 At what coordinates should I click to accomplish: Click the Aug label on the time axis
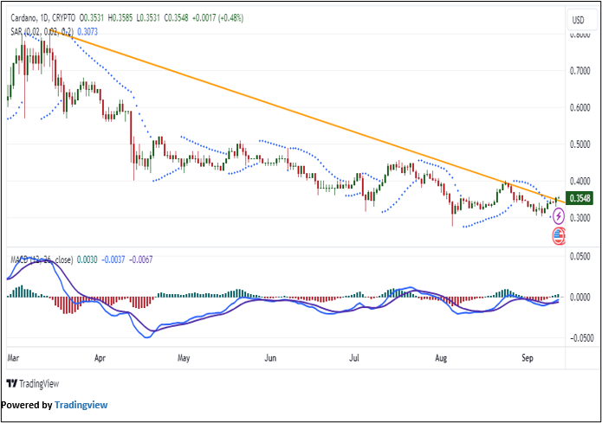[x=441, y=356]
